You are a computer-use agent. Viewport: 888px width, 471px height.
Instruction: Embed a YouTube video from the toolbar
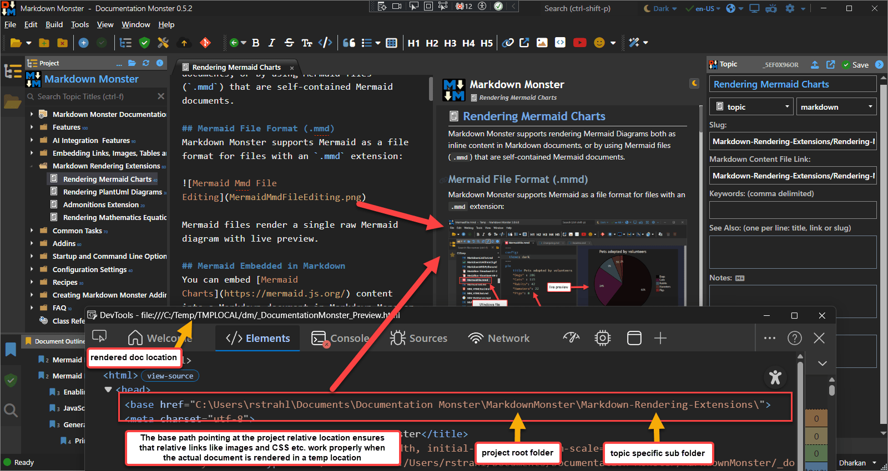(x=579, y=43)
